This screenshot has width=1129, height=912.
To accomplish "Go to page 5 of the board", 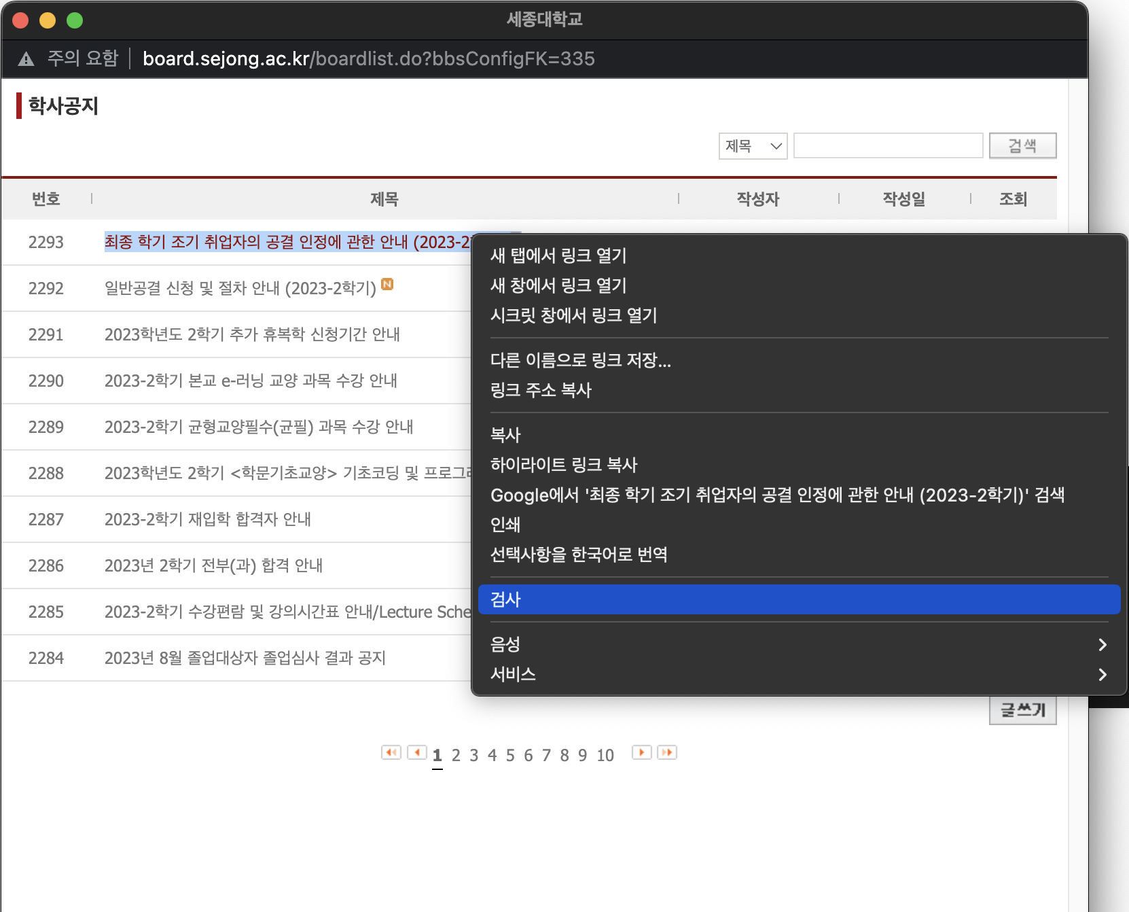I will 510,754.
